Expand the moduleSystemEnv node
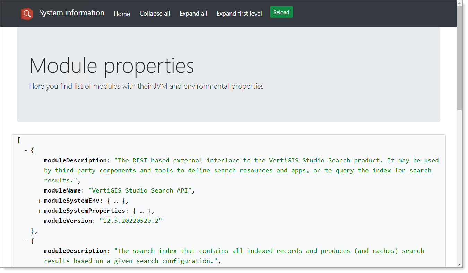 [39, 201]
